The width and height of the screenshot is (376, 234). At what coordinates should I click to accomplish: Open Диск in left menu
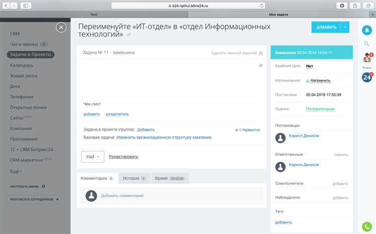coord(15,86)
